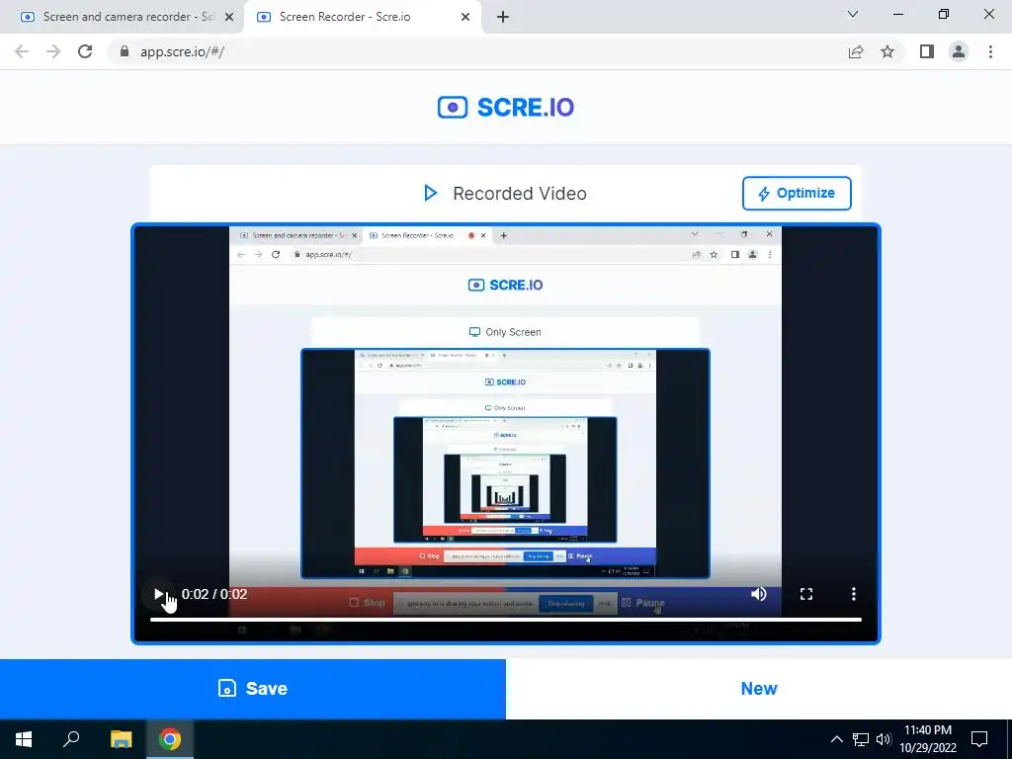Open File Explorer from taskbar

pyautogui.click(x=121, y=739)
